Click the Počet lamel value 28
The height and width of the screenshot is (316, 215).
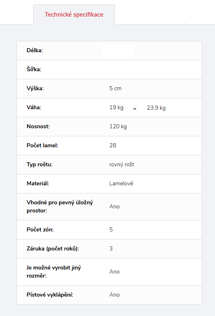point(113,146)
